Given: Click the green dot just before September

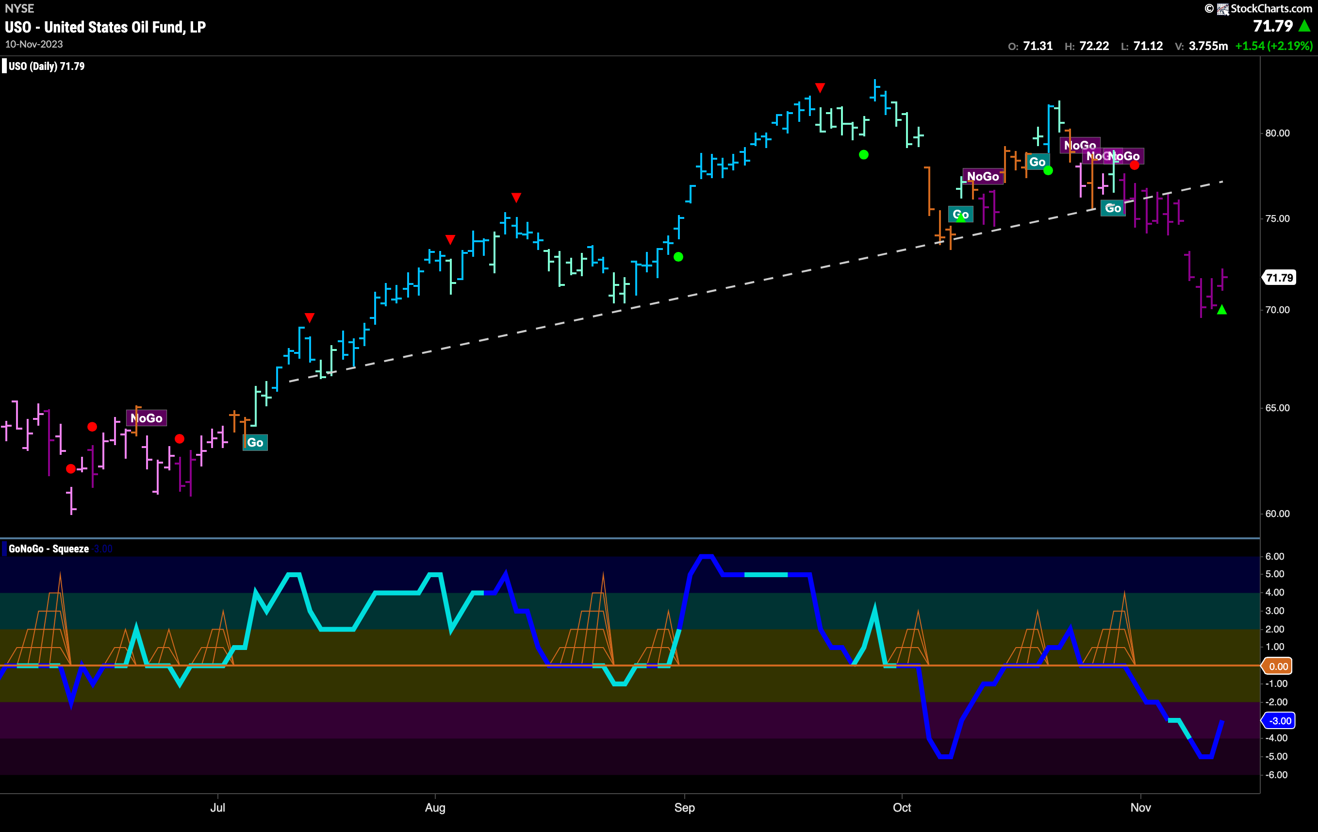Looking at the screenshot, I should (x=678, y=257).
